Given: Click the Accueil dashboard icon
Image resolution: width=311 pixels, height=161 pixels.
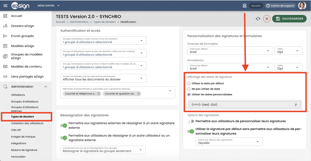Looking at the screenshot, I should 5,16.
